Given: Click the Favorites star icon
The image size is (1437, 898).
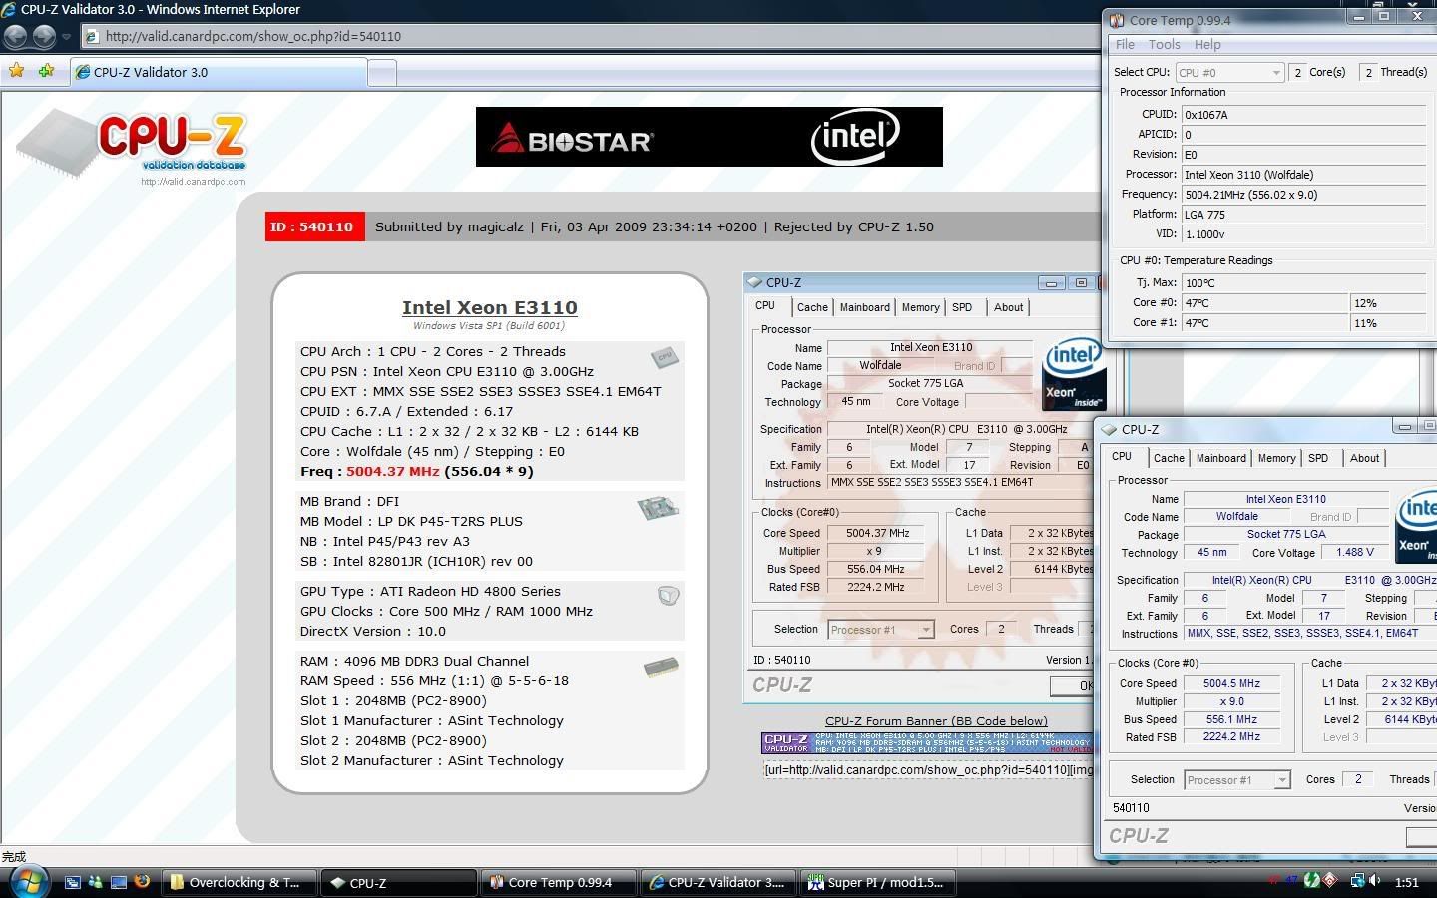Looking at the screenshot, I should [x=16, y=71].
